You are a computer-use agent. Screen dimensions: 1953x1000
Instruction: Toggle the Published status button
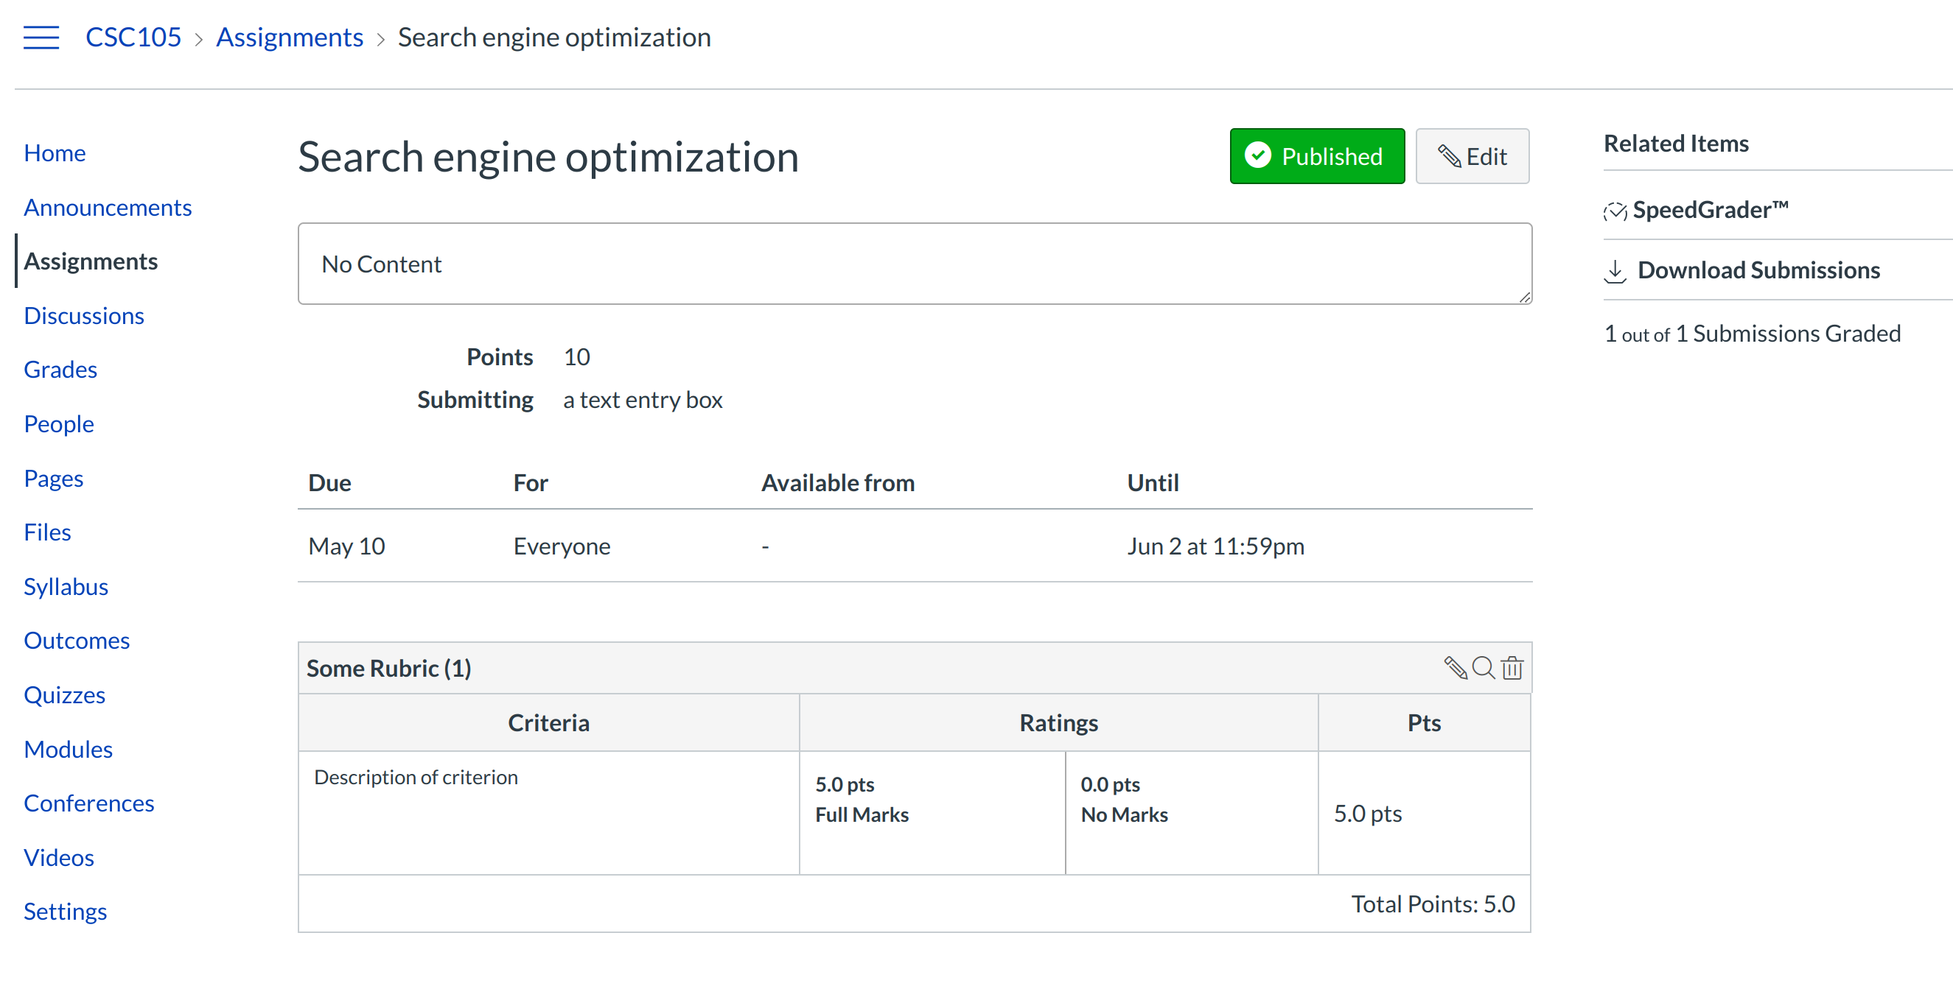point(1317,156)
